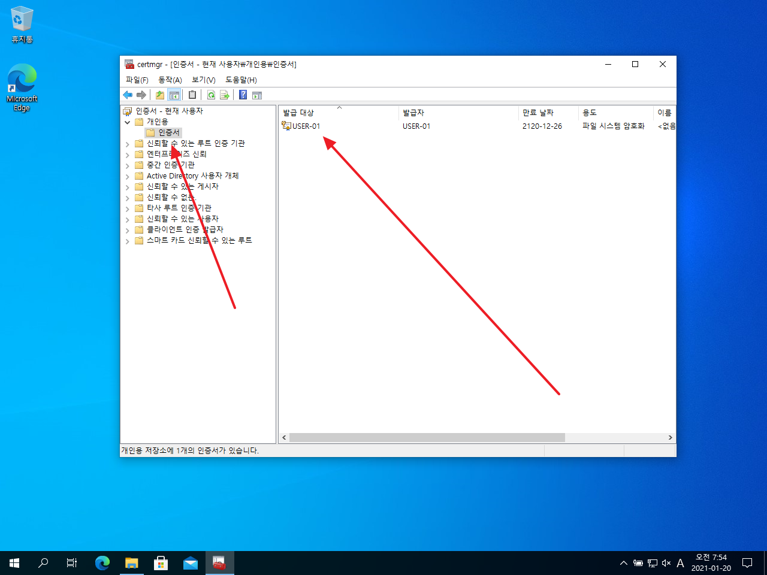Click the clipboard Copy toolbar icon
Image resolution: width=767 pixels, height=575 pixels.
[192, 95]
